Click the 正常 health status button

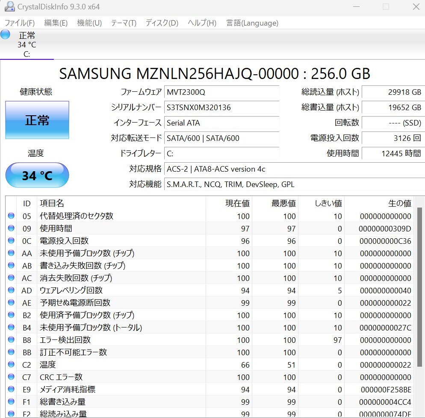tap(37, 120)
